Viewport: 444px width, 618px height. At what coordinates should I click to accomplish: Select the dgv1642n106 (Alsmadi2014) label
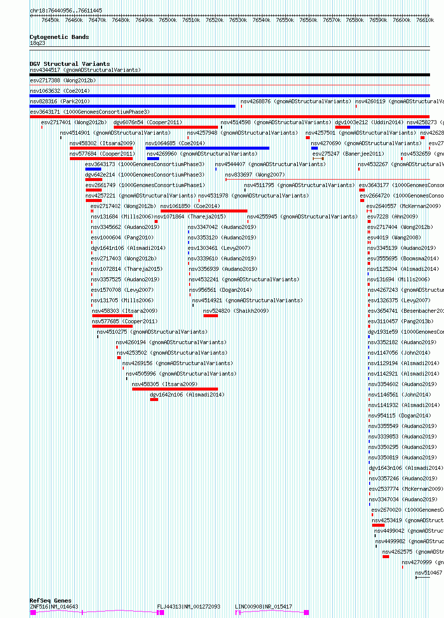(187, 395)
